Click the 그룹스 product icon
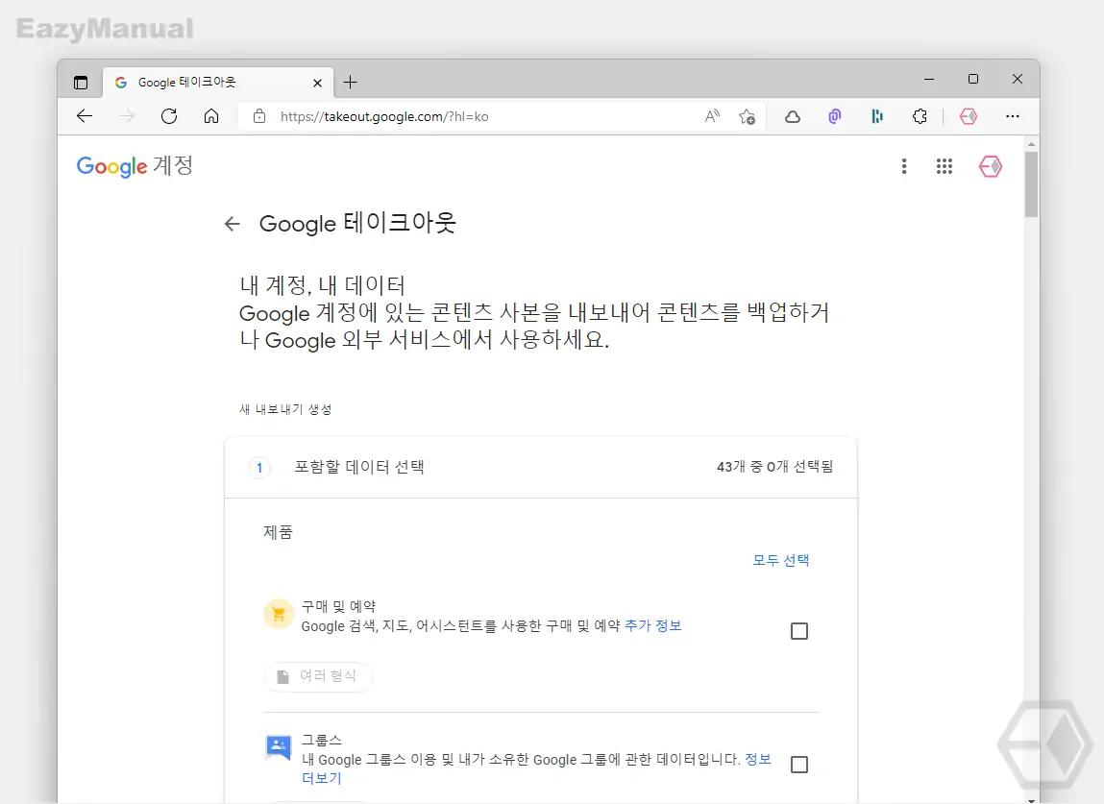This screenshot has width=1104, height=804. point(279,747)
